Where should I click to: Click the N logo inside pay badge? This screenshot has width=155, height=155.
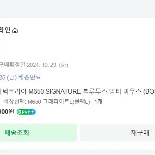coord(19,112)
